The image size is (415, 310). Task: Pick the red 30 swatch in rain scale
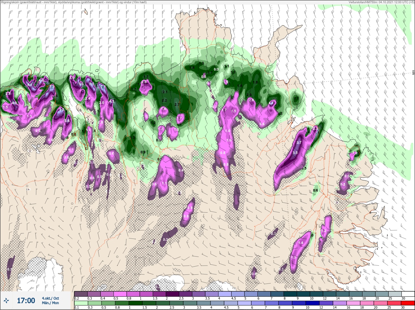click(x=408, y=304)
